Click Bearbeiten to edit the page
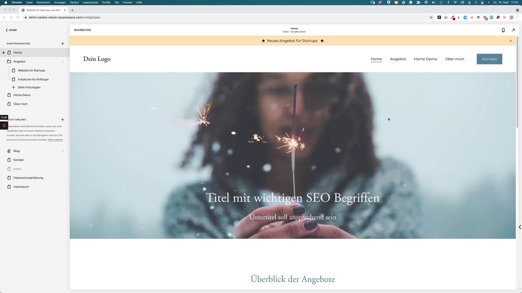The image size is (522, 293). pos(82,30)
